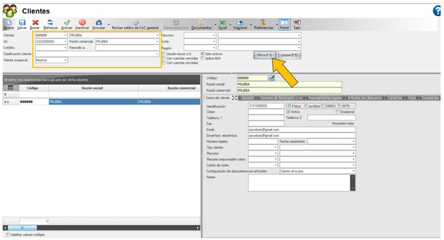Link the client to cloud using Vincular
Viewport: 444px width, 240px height.
pyautogui.click(x=99, y=24)
